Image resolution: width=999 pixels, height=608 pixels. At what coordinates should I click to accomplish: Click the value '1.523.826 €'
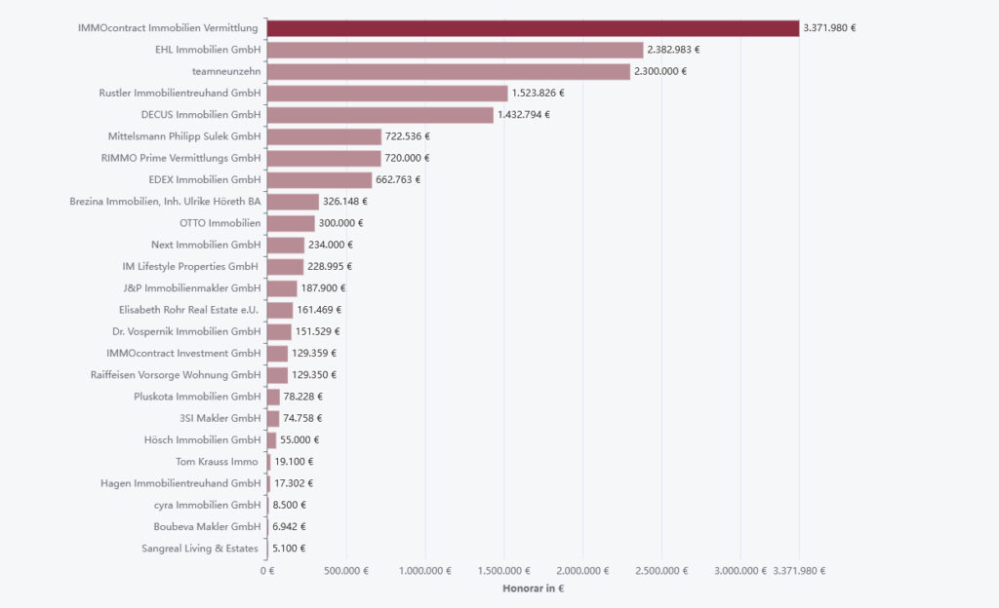click(x=538, y=93)
